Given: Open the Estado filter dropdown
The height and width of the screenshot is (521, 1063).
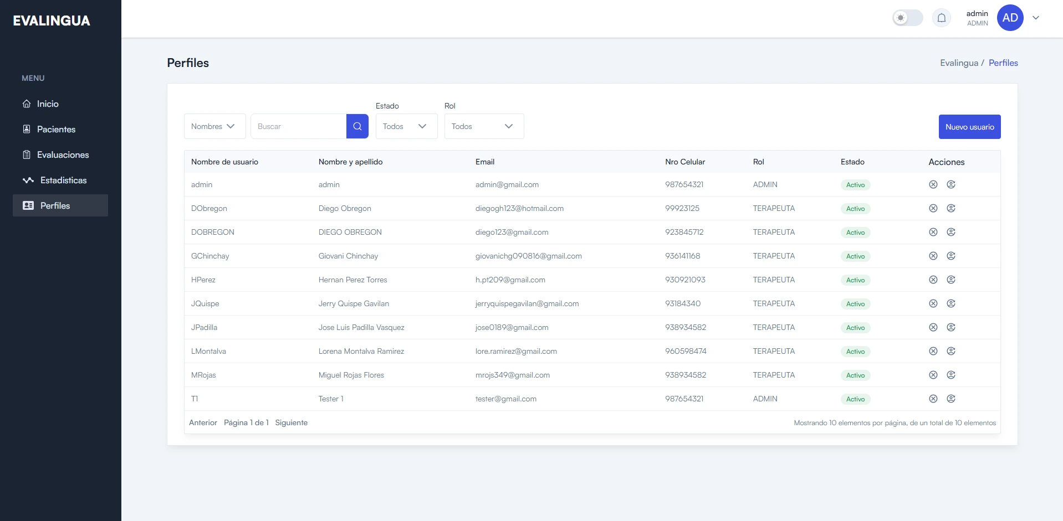Looking at the screenshot, I should tap(406, 126).
